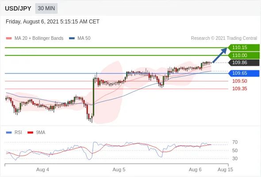The width and height of the screenshot is (261, 177).
Task: Click the blue RSI legend swatch
Action: click(9, 133)
